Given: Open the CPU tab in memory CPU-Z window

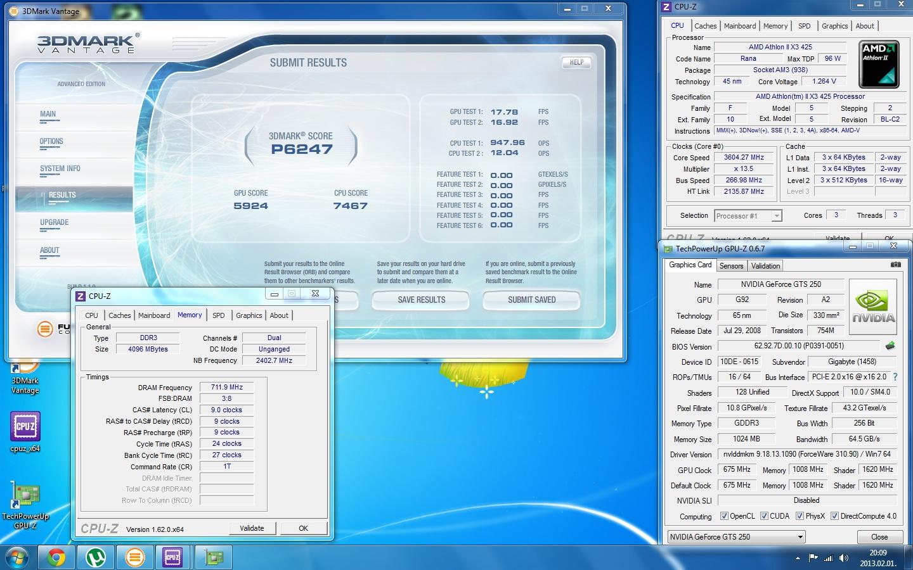Looking at the screenshot, I should tap(92, 315).
